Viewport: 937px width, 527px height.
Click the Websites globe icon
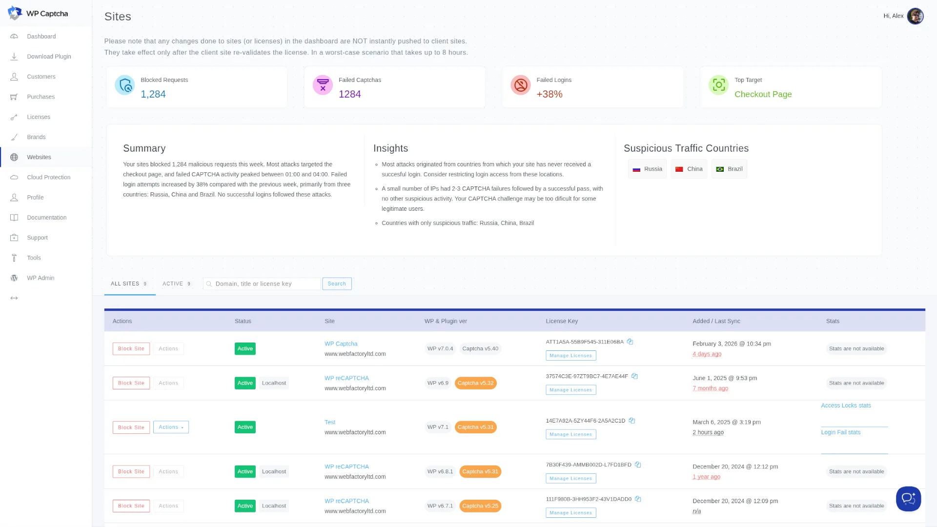click(14, 157)
